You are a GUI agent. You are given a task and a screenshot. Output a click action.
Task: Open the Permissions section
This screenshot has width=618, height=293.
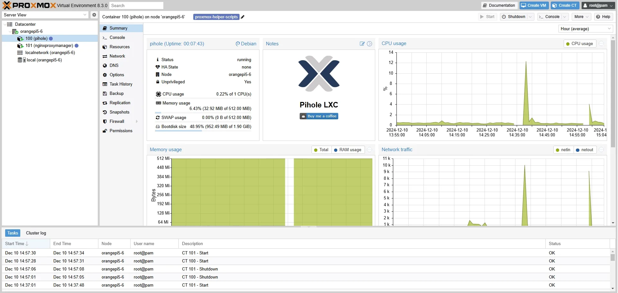tap(122, 131)
